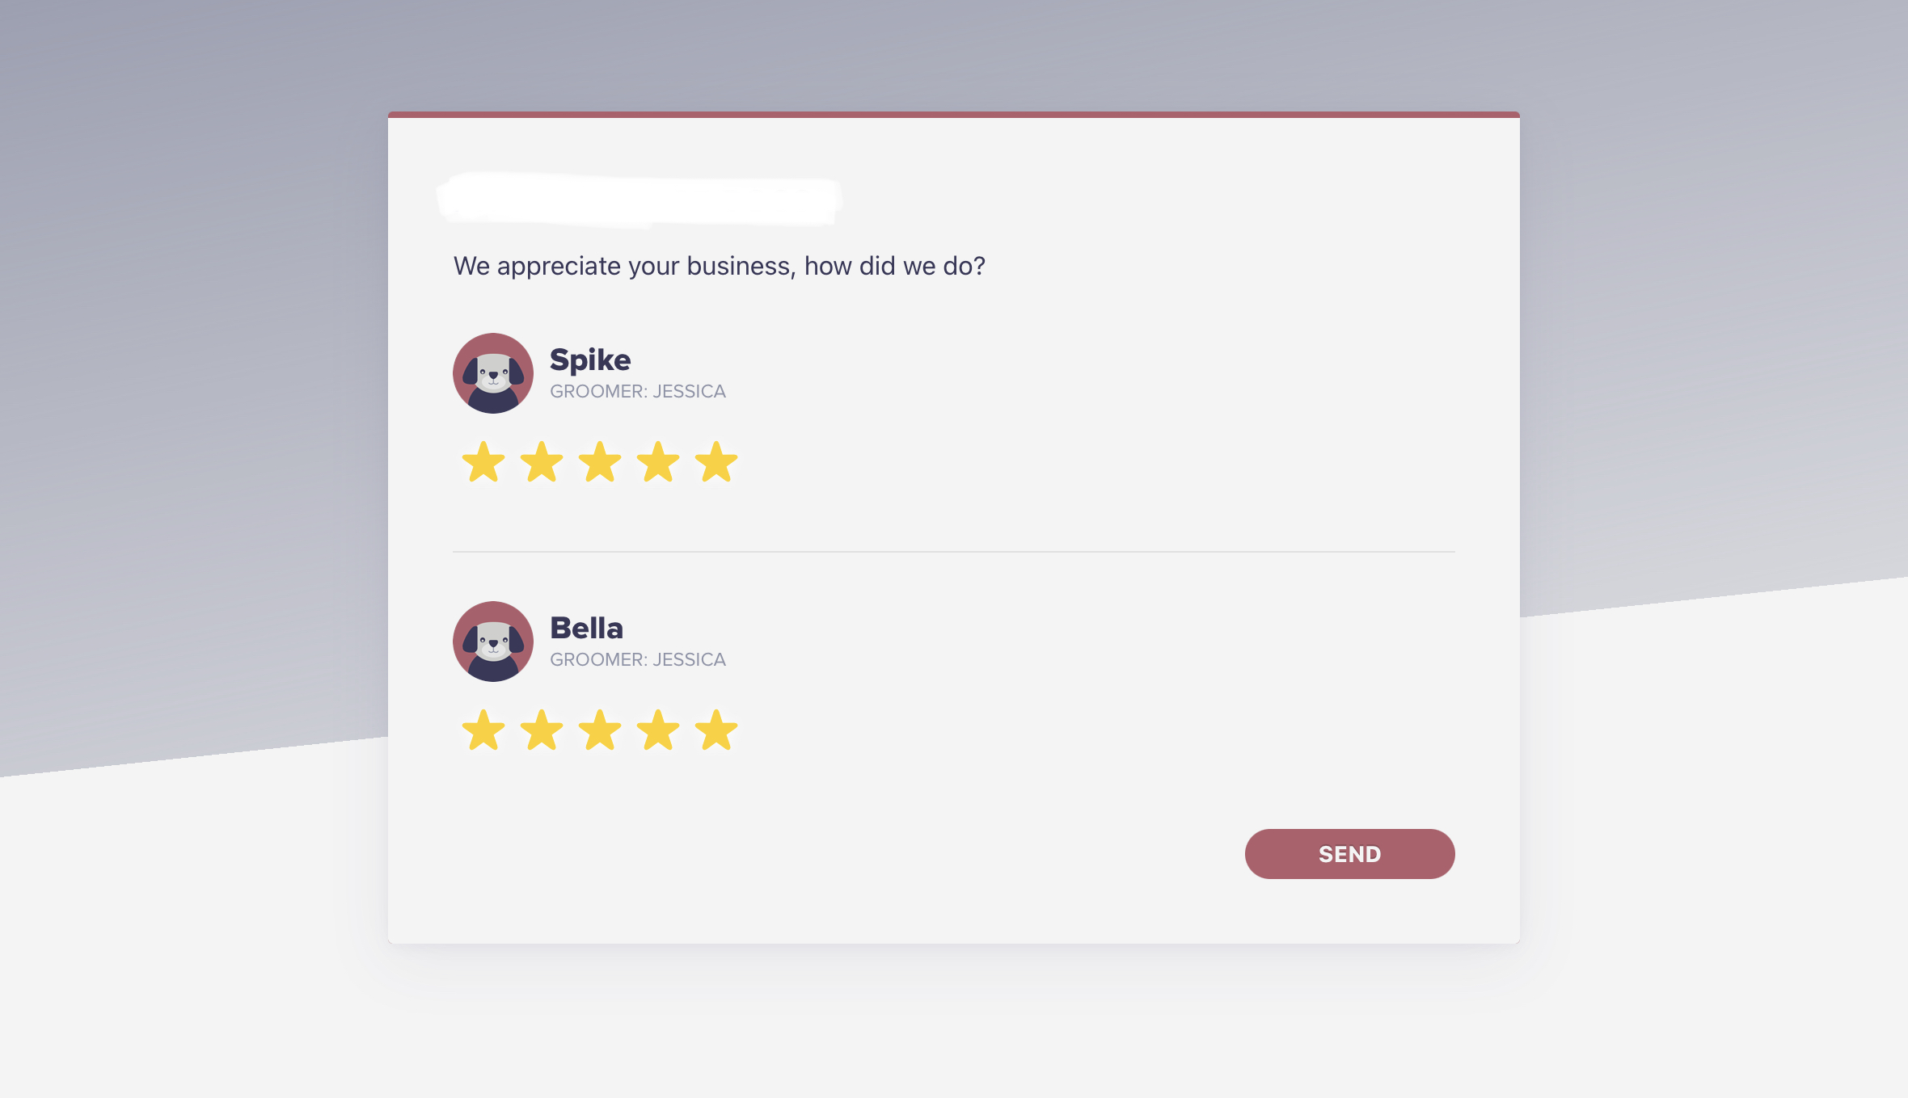This screenshot has height=1098, width=1908.
Task: Click the groomer label under Bella
Action: 638,659
